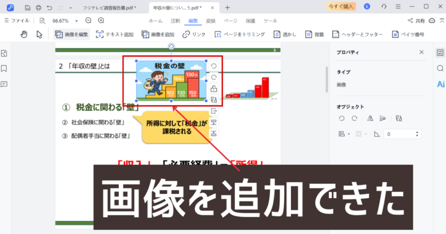The image size is (446, 234).
Task: Click the arrow select tool
Action: (39, 34)
